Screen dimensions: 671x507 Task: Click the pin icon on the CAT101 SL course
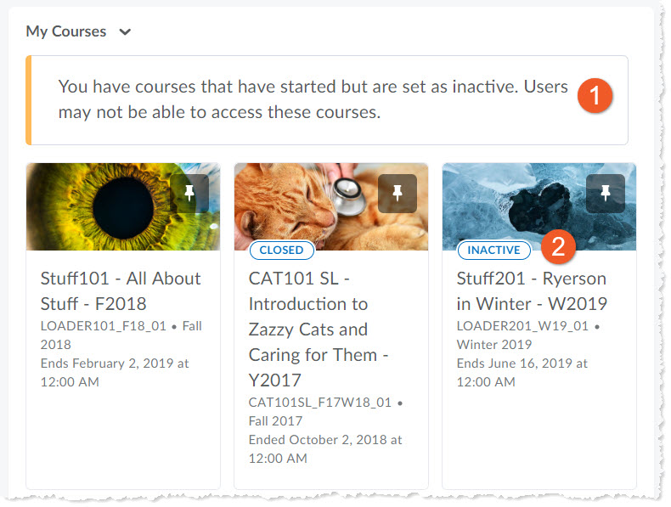click(x=397, y=194)
